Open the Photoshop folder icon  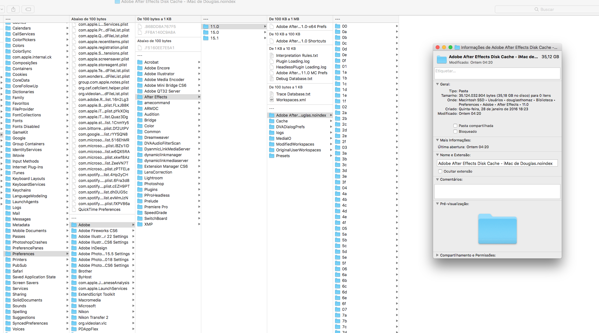[x=140, y=184]
